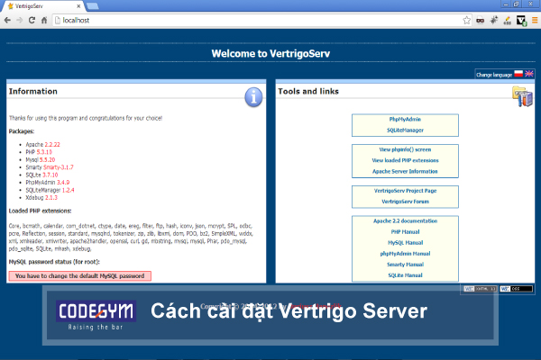The width and height of the screenshot is (541, 360).
Task: Click the W3C CSS validation badge
Action: tap(516, 289)
